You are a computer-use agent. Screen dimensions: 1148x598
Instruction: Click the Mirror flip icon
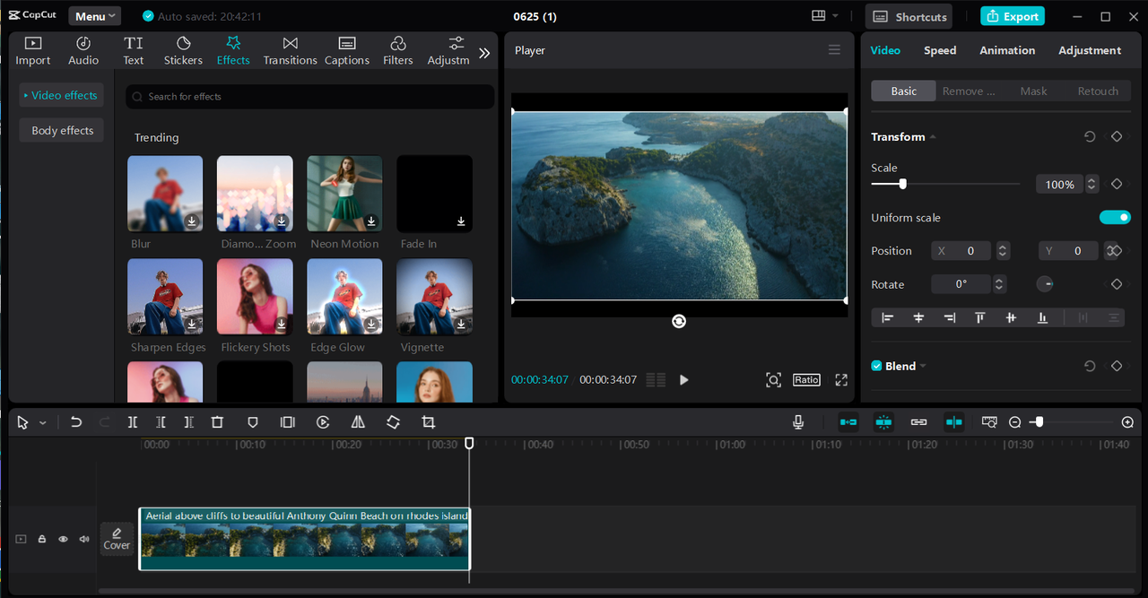(358, 422)
